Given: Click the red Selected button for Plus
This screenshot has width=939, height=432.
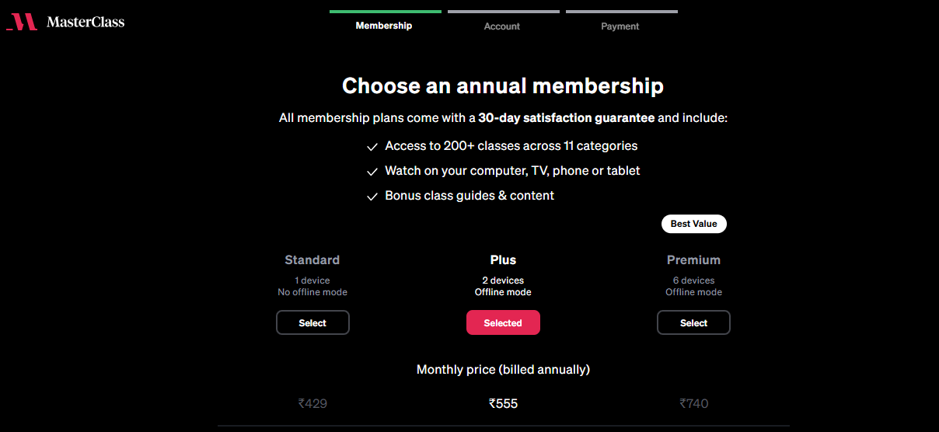Looking at the screenshot, I should coord(503,322).
